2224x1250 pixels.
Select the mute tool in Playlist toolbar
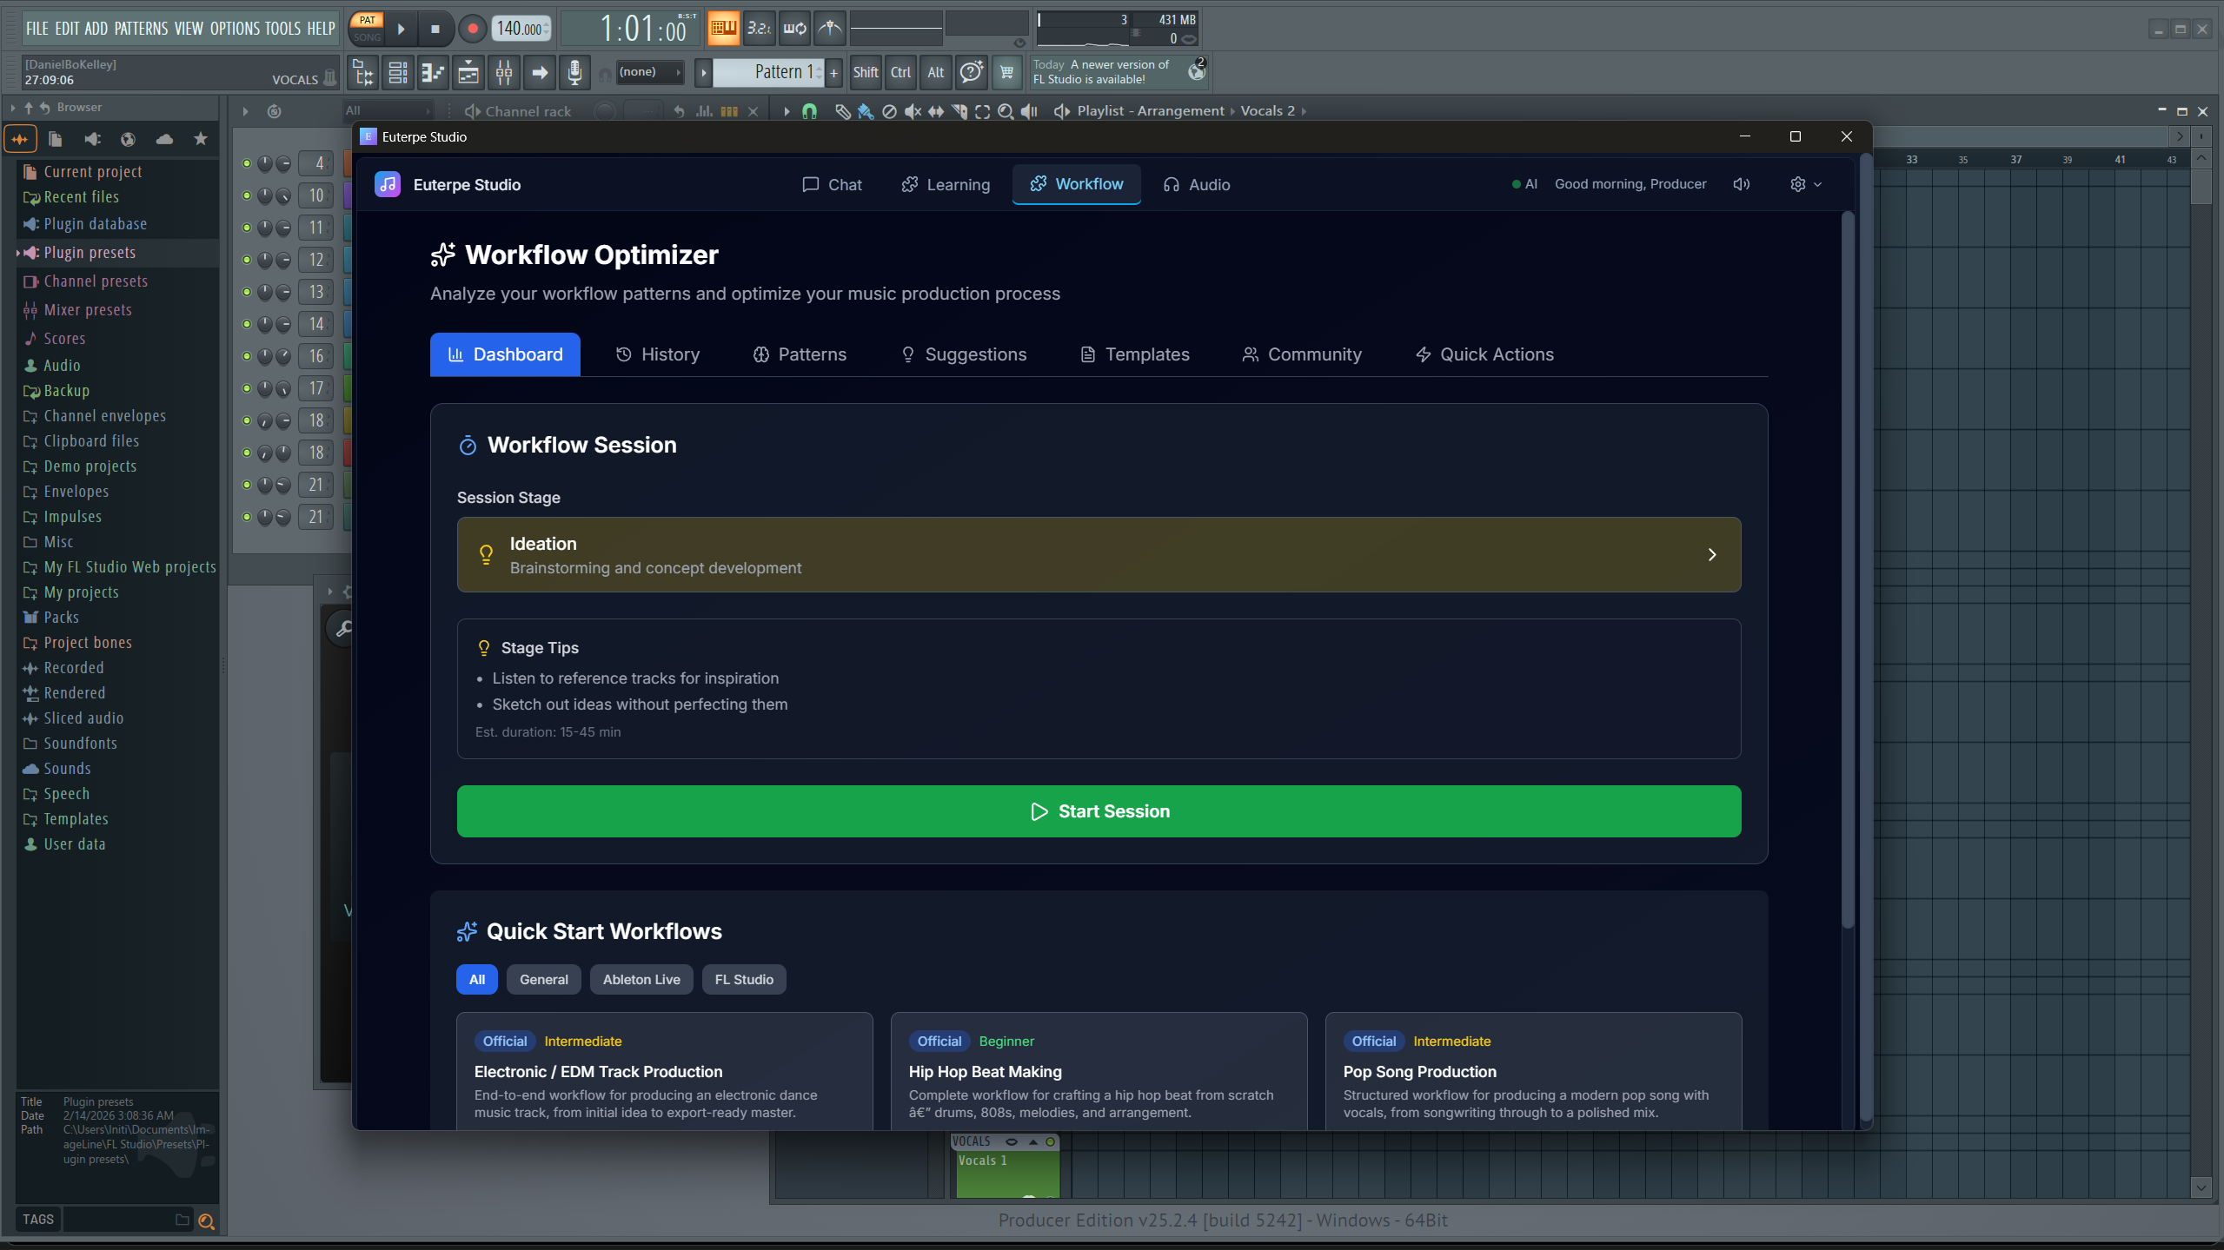pyautogui.click(x=913, y=111)
